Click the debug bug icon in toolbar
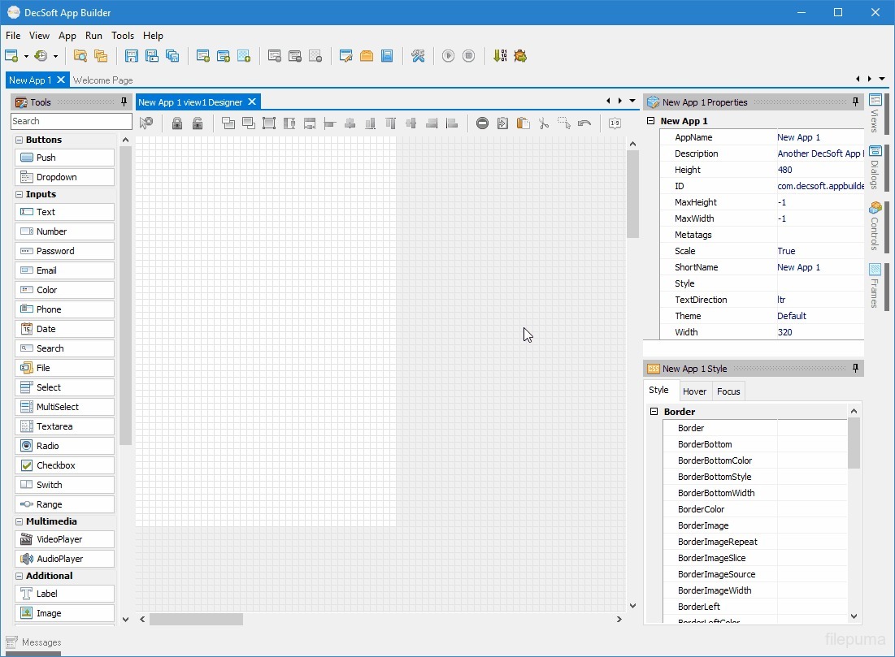 click(x=520, y=56)
